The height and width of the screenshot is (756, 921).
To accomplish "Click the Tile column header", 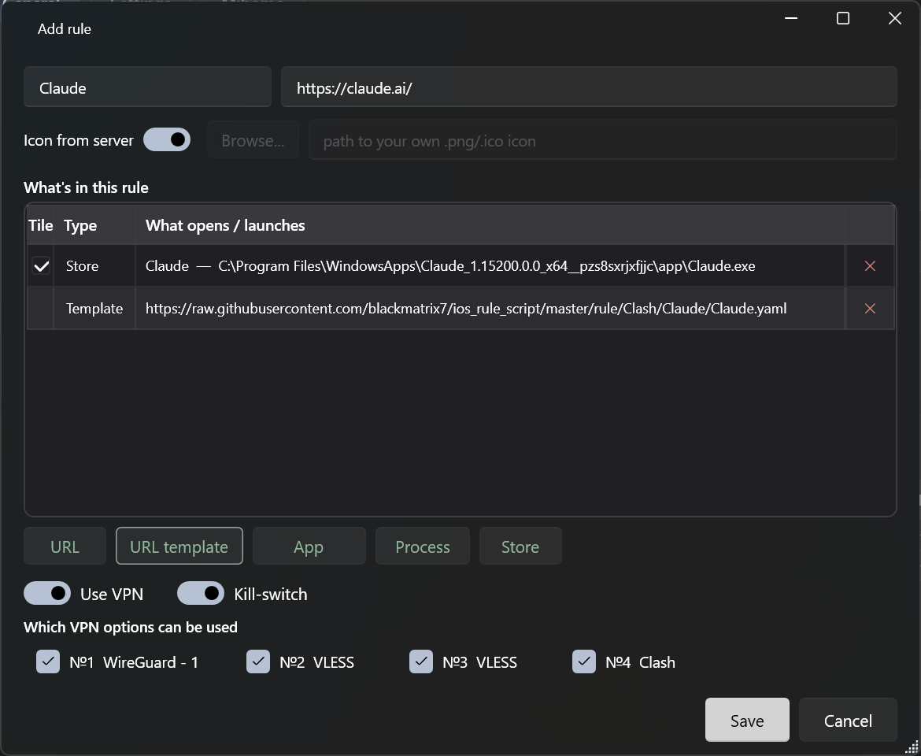I will pyautogui.click(x=40, y=225).
